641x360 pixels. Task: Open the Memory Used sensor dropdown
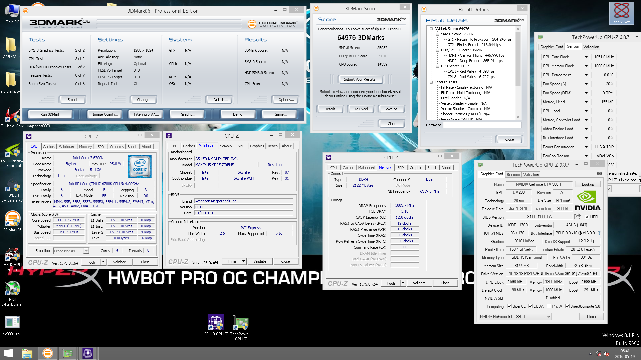586,102
